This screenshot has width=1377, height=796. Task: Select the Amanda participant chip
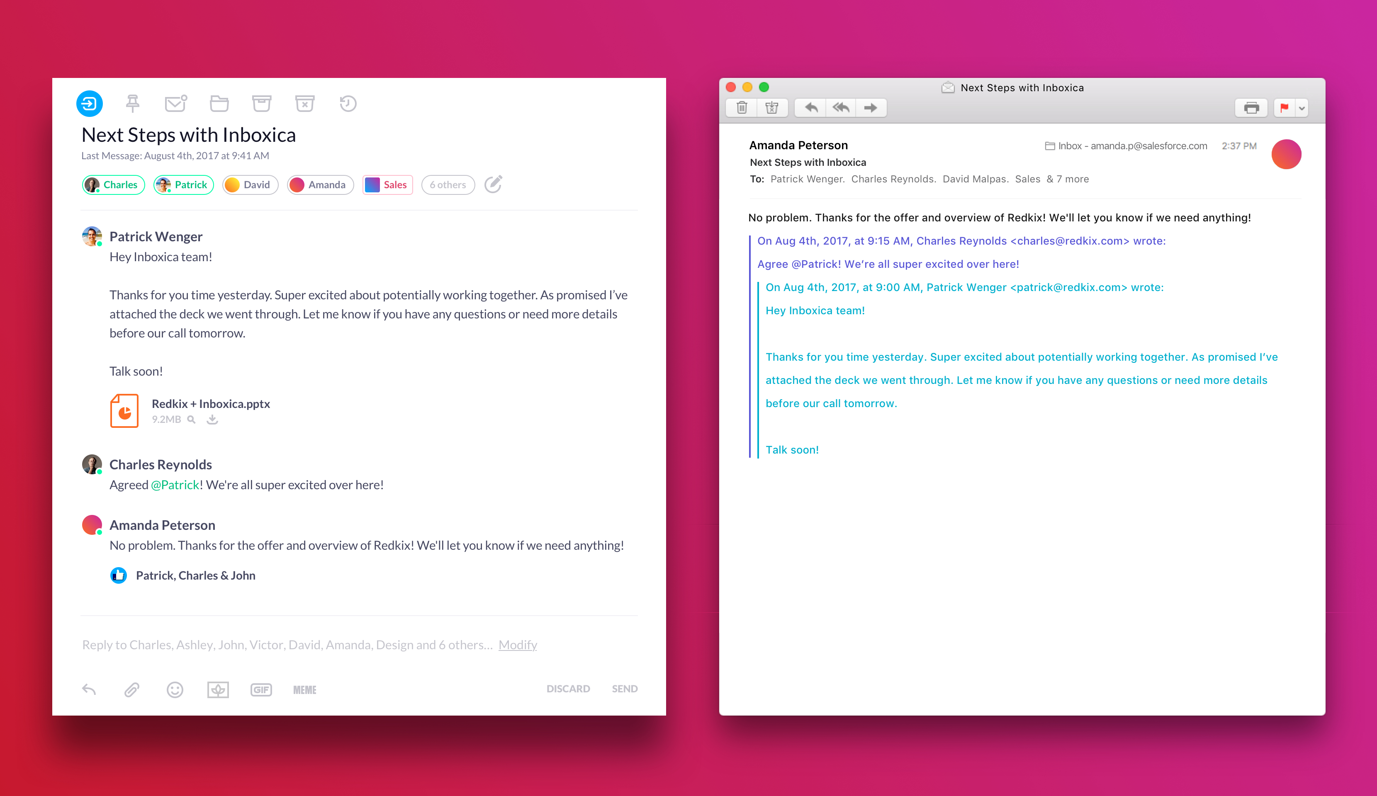[320, 184]
